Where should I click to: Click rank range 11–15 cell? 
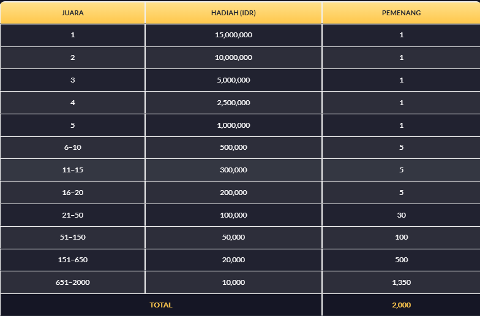click(x=72, y=170)
